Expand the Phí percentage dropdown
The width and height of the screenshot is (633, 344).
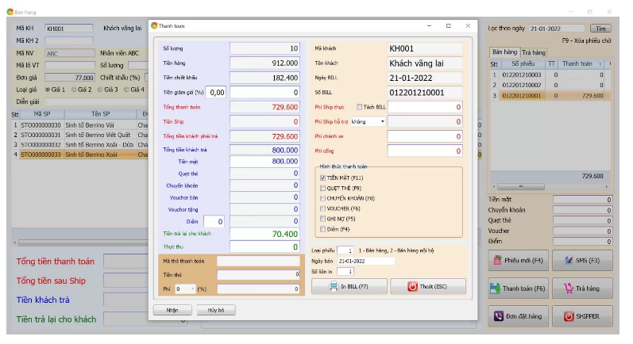click(x=192, y=289)
